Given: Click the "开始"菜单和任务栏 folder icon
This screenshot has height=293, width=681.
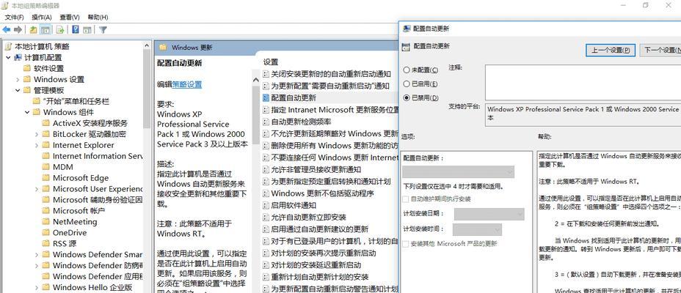Looking at the screenshot, I should pos(37,101).
